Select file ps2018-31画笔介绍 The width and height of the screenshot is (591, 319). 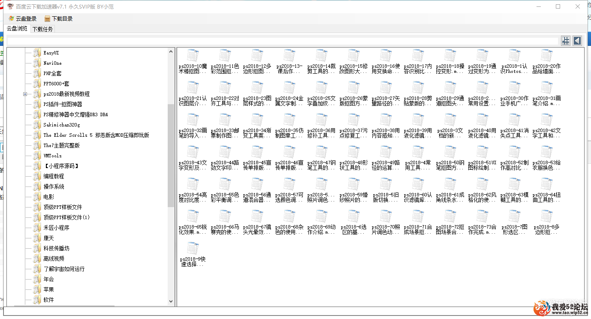coord(547,94)
